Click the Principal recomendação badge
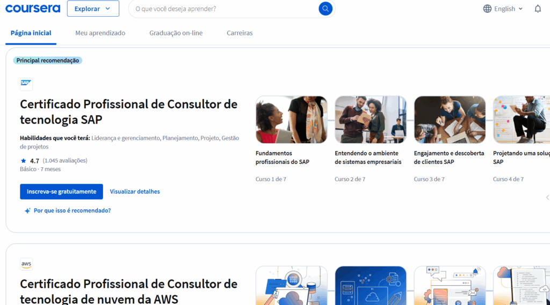 coord(48,61)
